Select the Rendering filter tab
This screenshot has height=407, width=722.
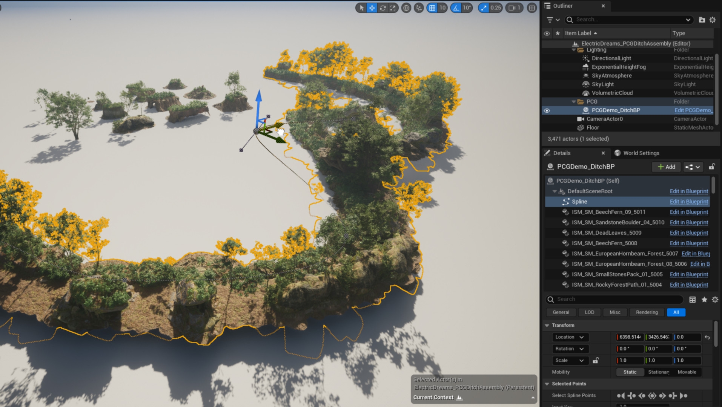647,312
